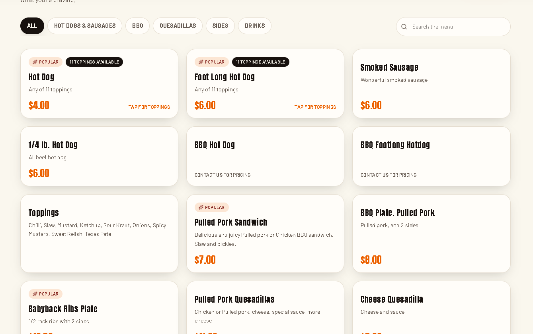The image size is (533, 334).
Task: Click the Toppings card title
Action: point(44,213)
